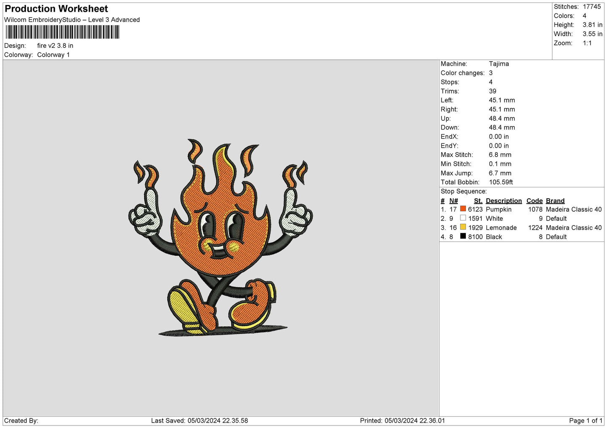Image resolution: width=607 pixels, height=428 pixels.
Task: Click the 'Description' column header
Action: 504,201
